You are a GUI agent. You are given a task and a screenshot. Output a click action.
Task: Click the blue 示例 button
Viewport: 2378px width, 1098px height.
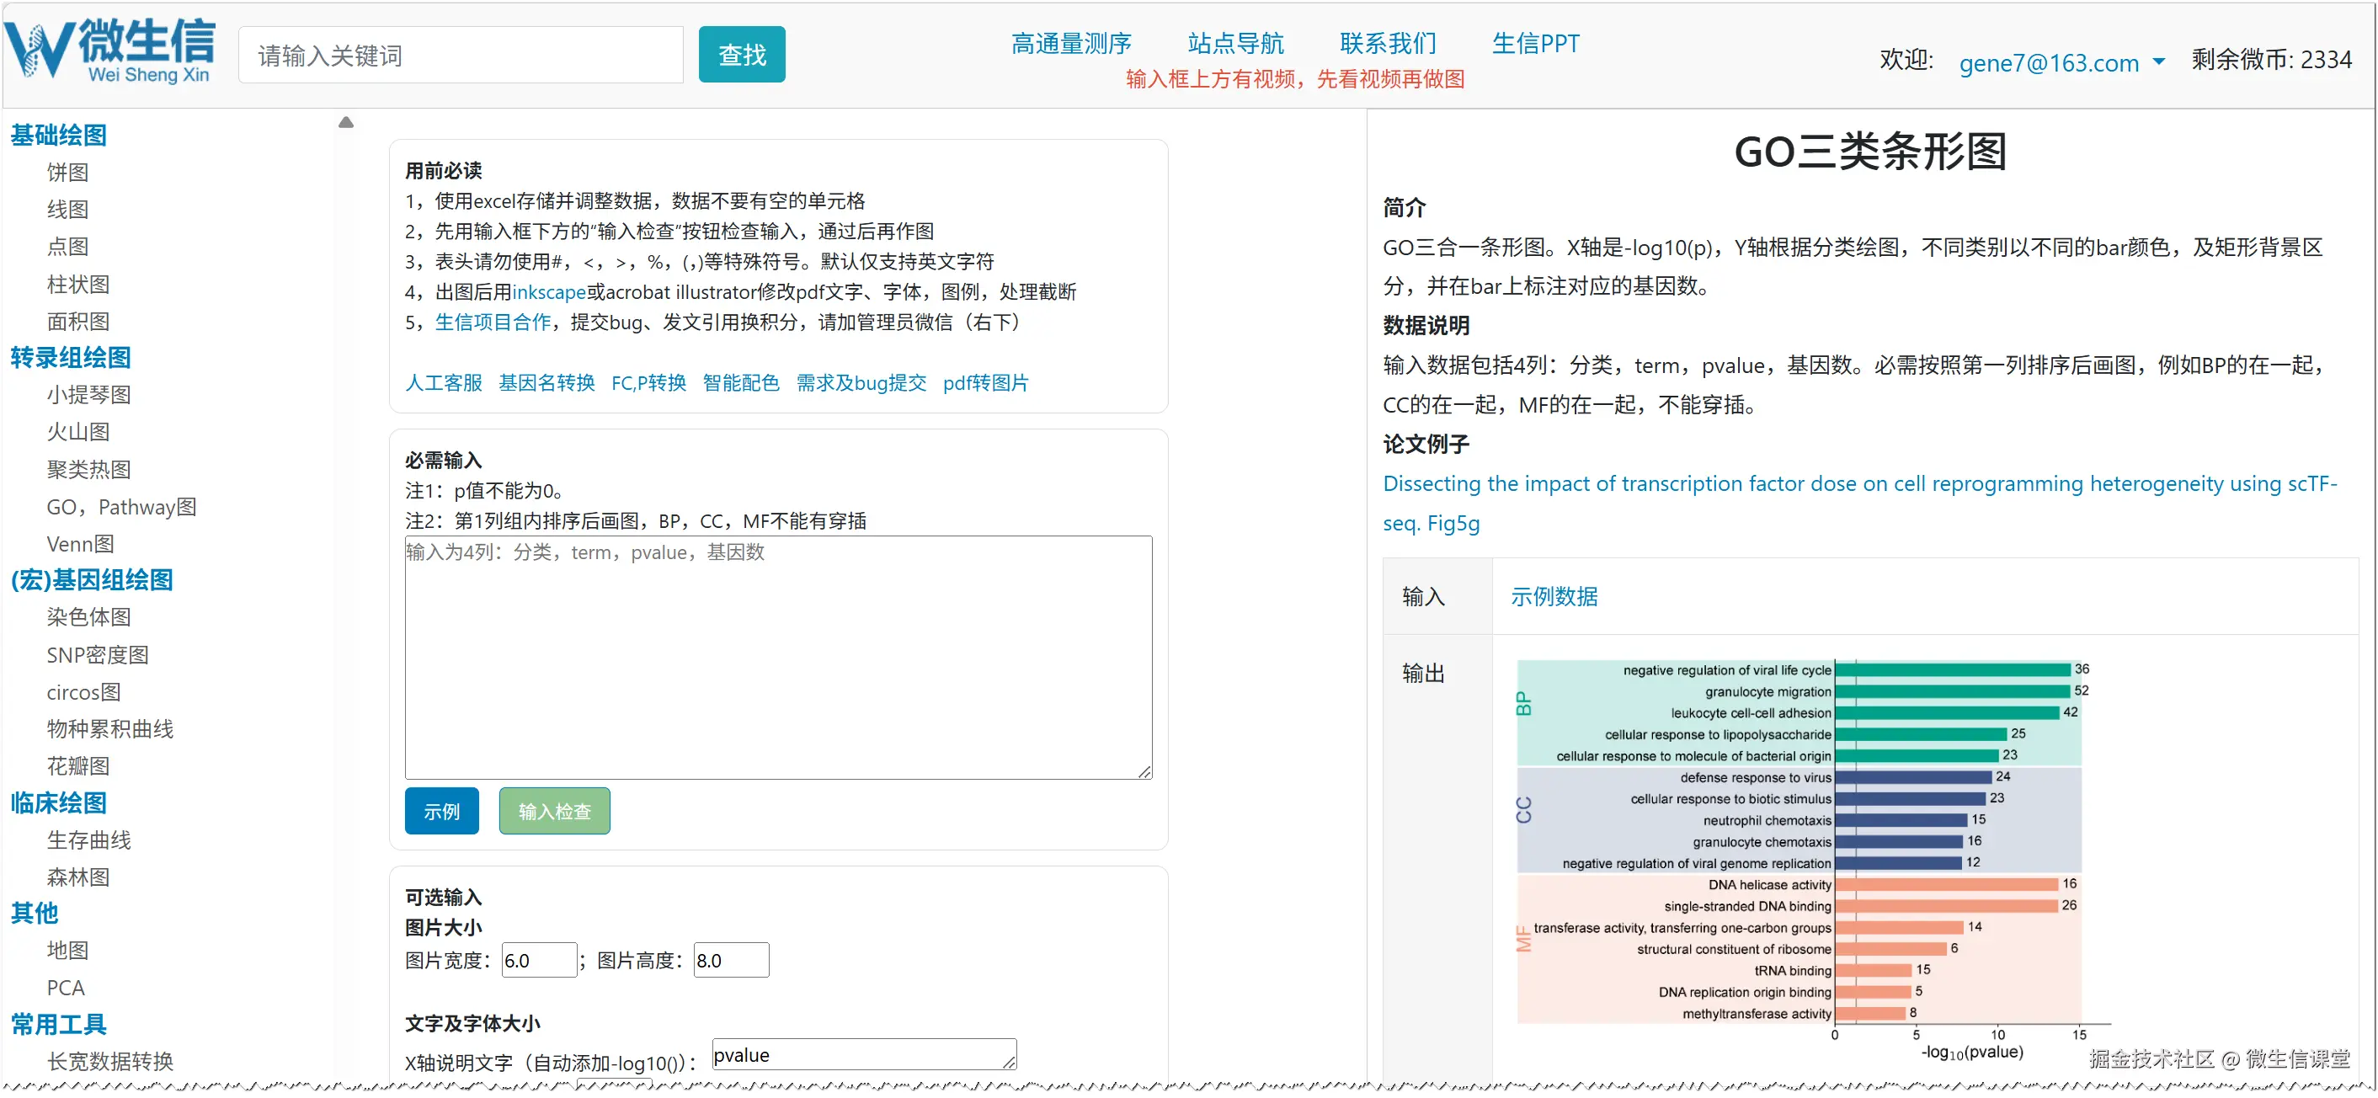[441, 812]
